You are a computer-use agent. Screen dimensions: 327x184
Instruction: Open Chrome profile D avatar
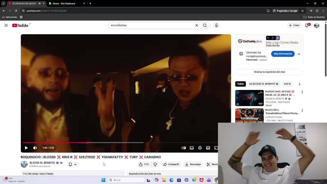click(x=317, y=11)
